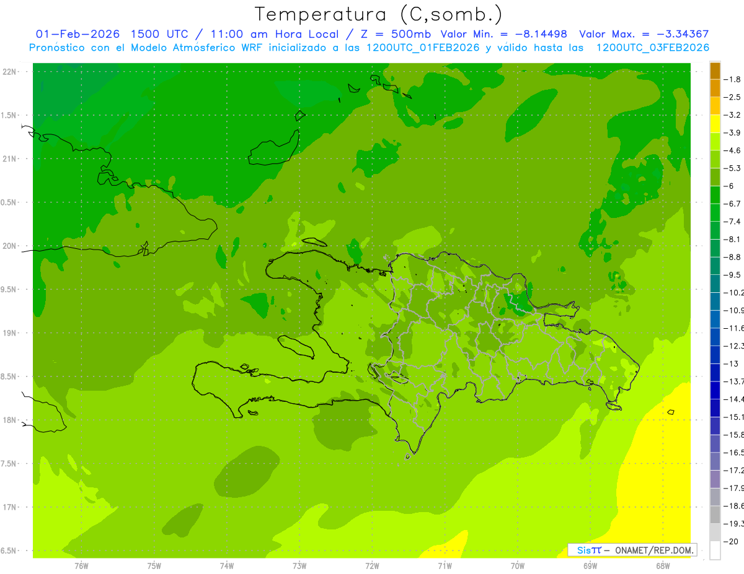Click the 'Valor Max. = -3.34367' value

point(644,34)
